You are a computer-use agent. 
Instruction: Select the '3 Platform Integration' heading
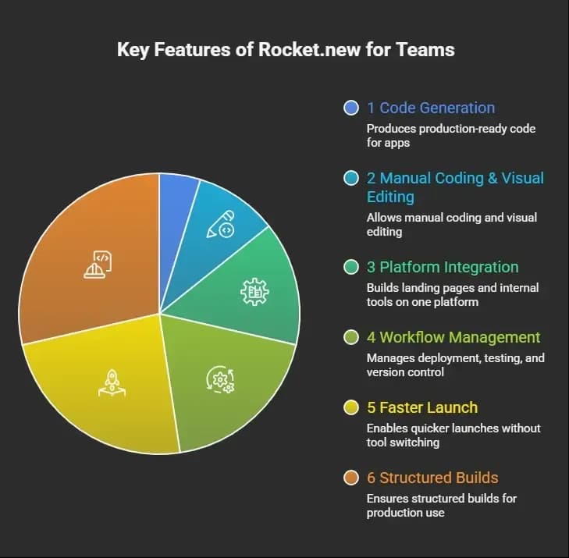(443, 267)
